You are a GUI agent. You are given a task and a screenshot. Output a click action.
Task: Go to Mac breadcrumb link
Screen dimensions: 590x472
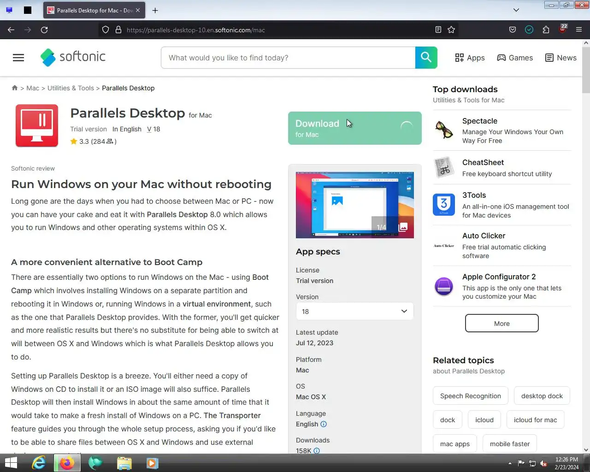(x=33, y=88)
